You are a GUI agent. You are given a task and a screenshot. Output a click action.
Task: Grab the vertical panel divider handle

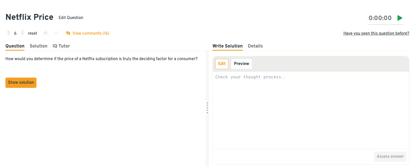[207, 108]
